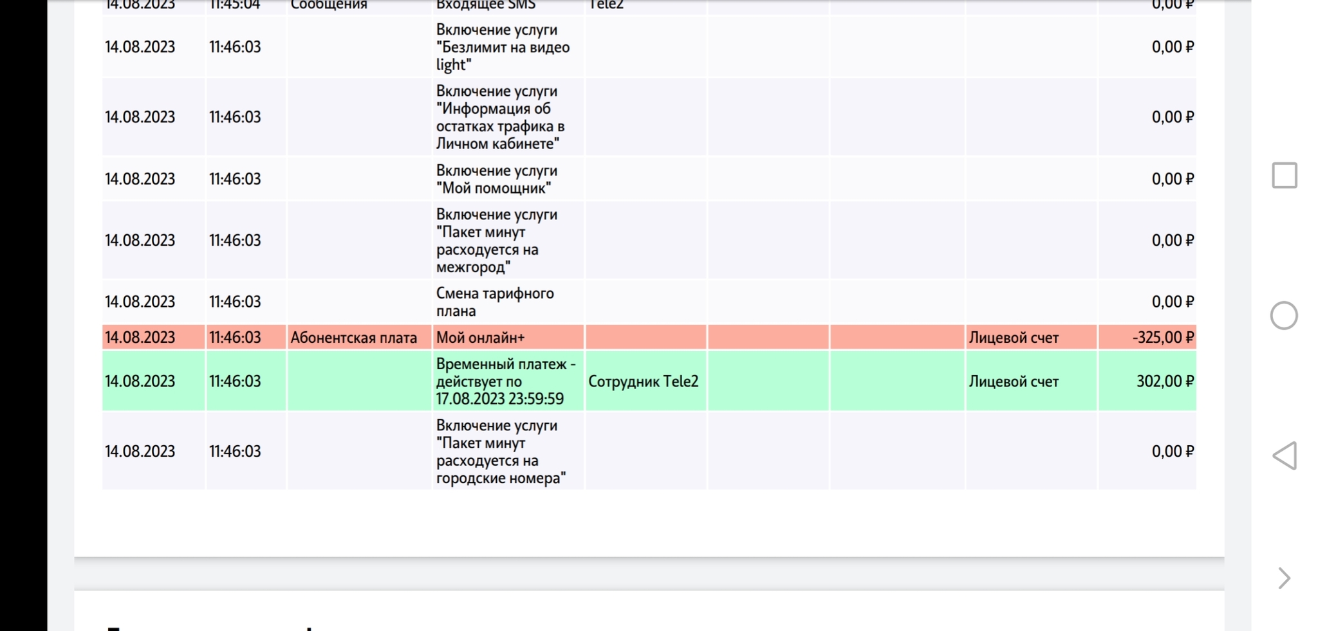
Task: Select the "Смена тарифного плана" cell
Action: pyautogui.click(x=508, y=302)
